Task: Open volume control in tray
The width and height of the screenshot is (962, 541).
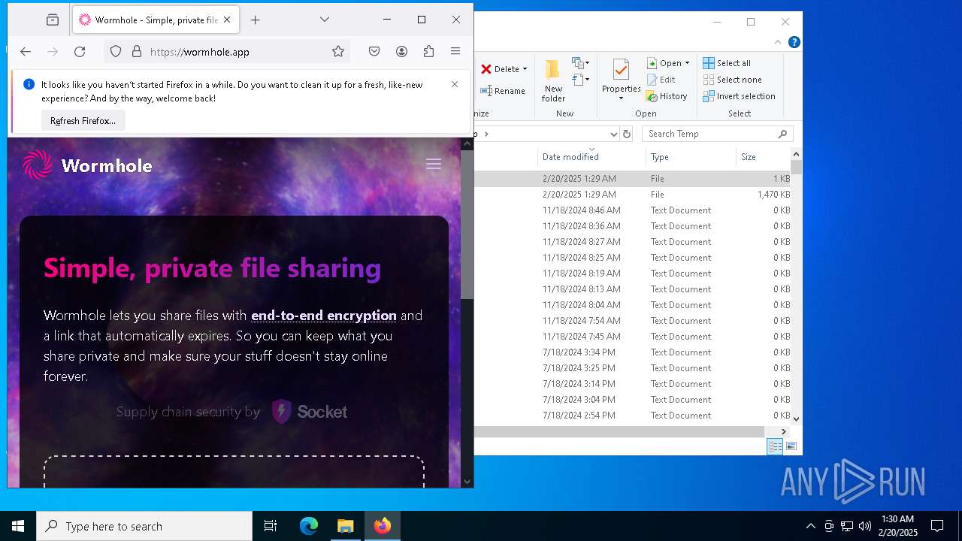Action: [x=865, y=526]
